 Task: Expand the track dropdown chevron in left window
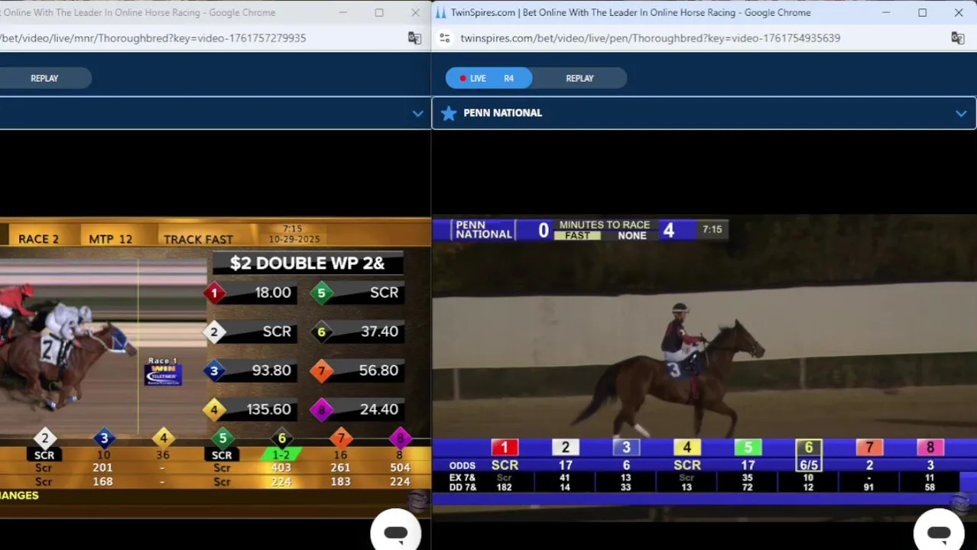(x=417, y=113)
